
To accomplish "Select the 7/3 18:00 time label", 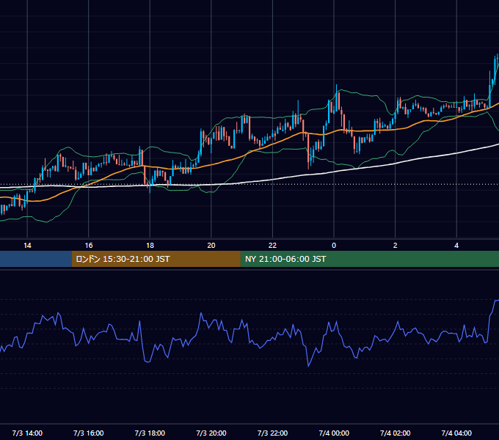I will pos(150,433).
